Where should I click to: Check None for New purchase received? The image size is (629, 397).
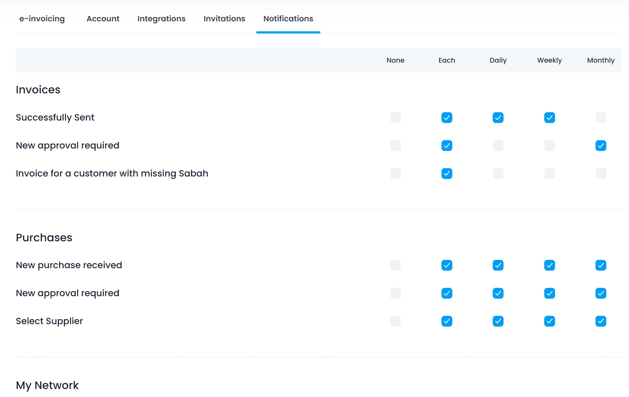click(x=396, y=265)
